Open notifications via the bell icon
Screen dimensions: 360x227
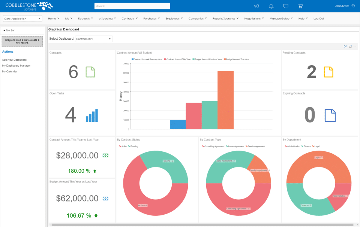click(x=271, y=6)
